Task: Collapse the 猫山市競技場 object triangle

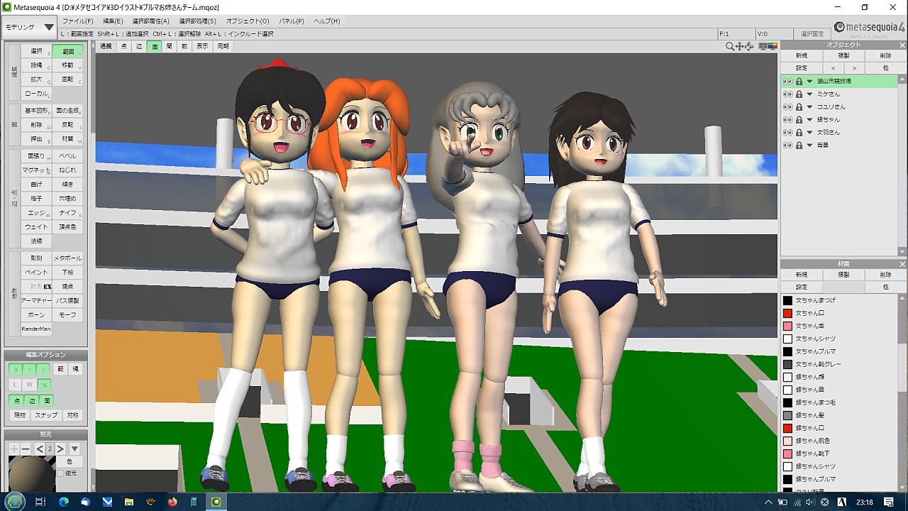Action: (x=809, y=82)
